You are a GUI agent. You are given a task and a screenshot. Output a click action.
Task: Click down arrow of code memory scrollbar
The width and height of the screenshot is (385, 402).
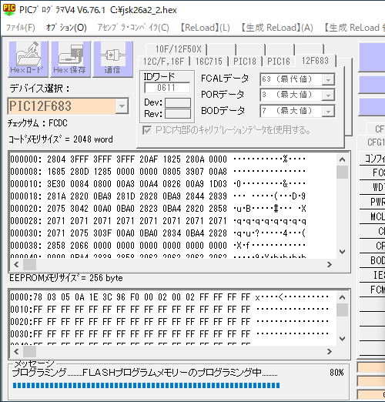342,252
